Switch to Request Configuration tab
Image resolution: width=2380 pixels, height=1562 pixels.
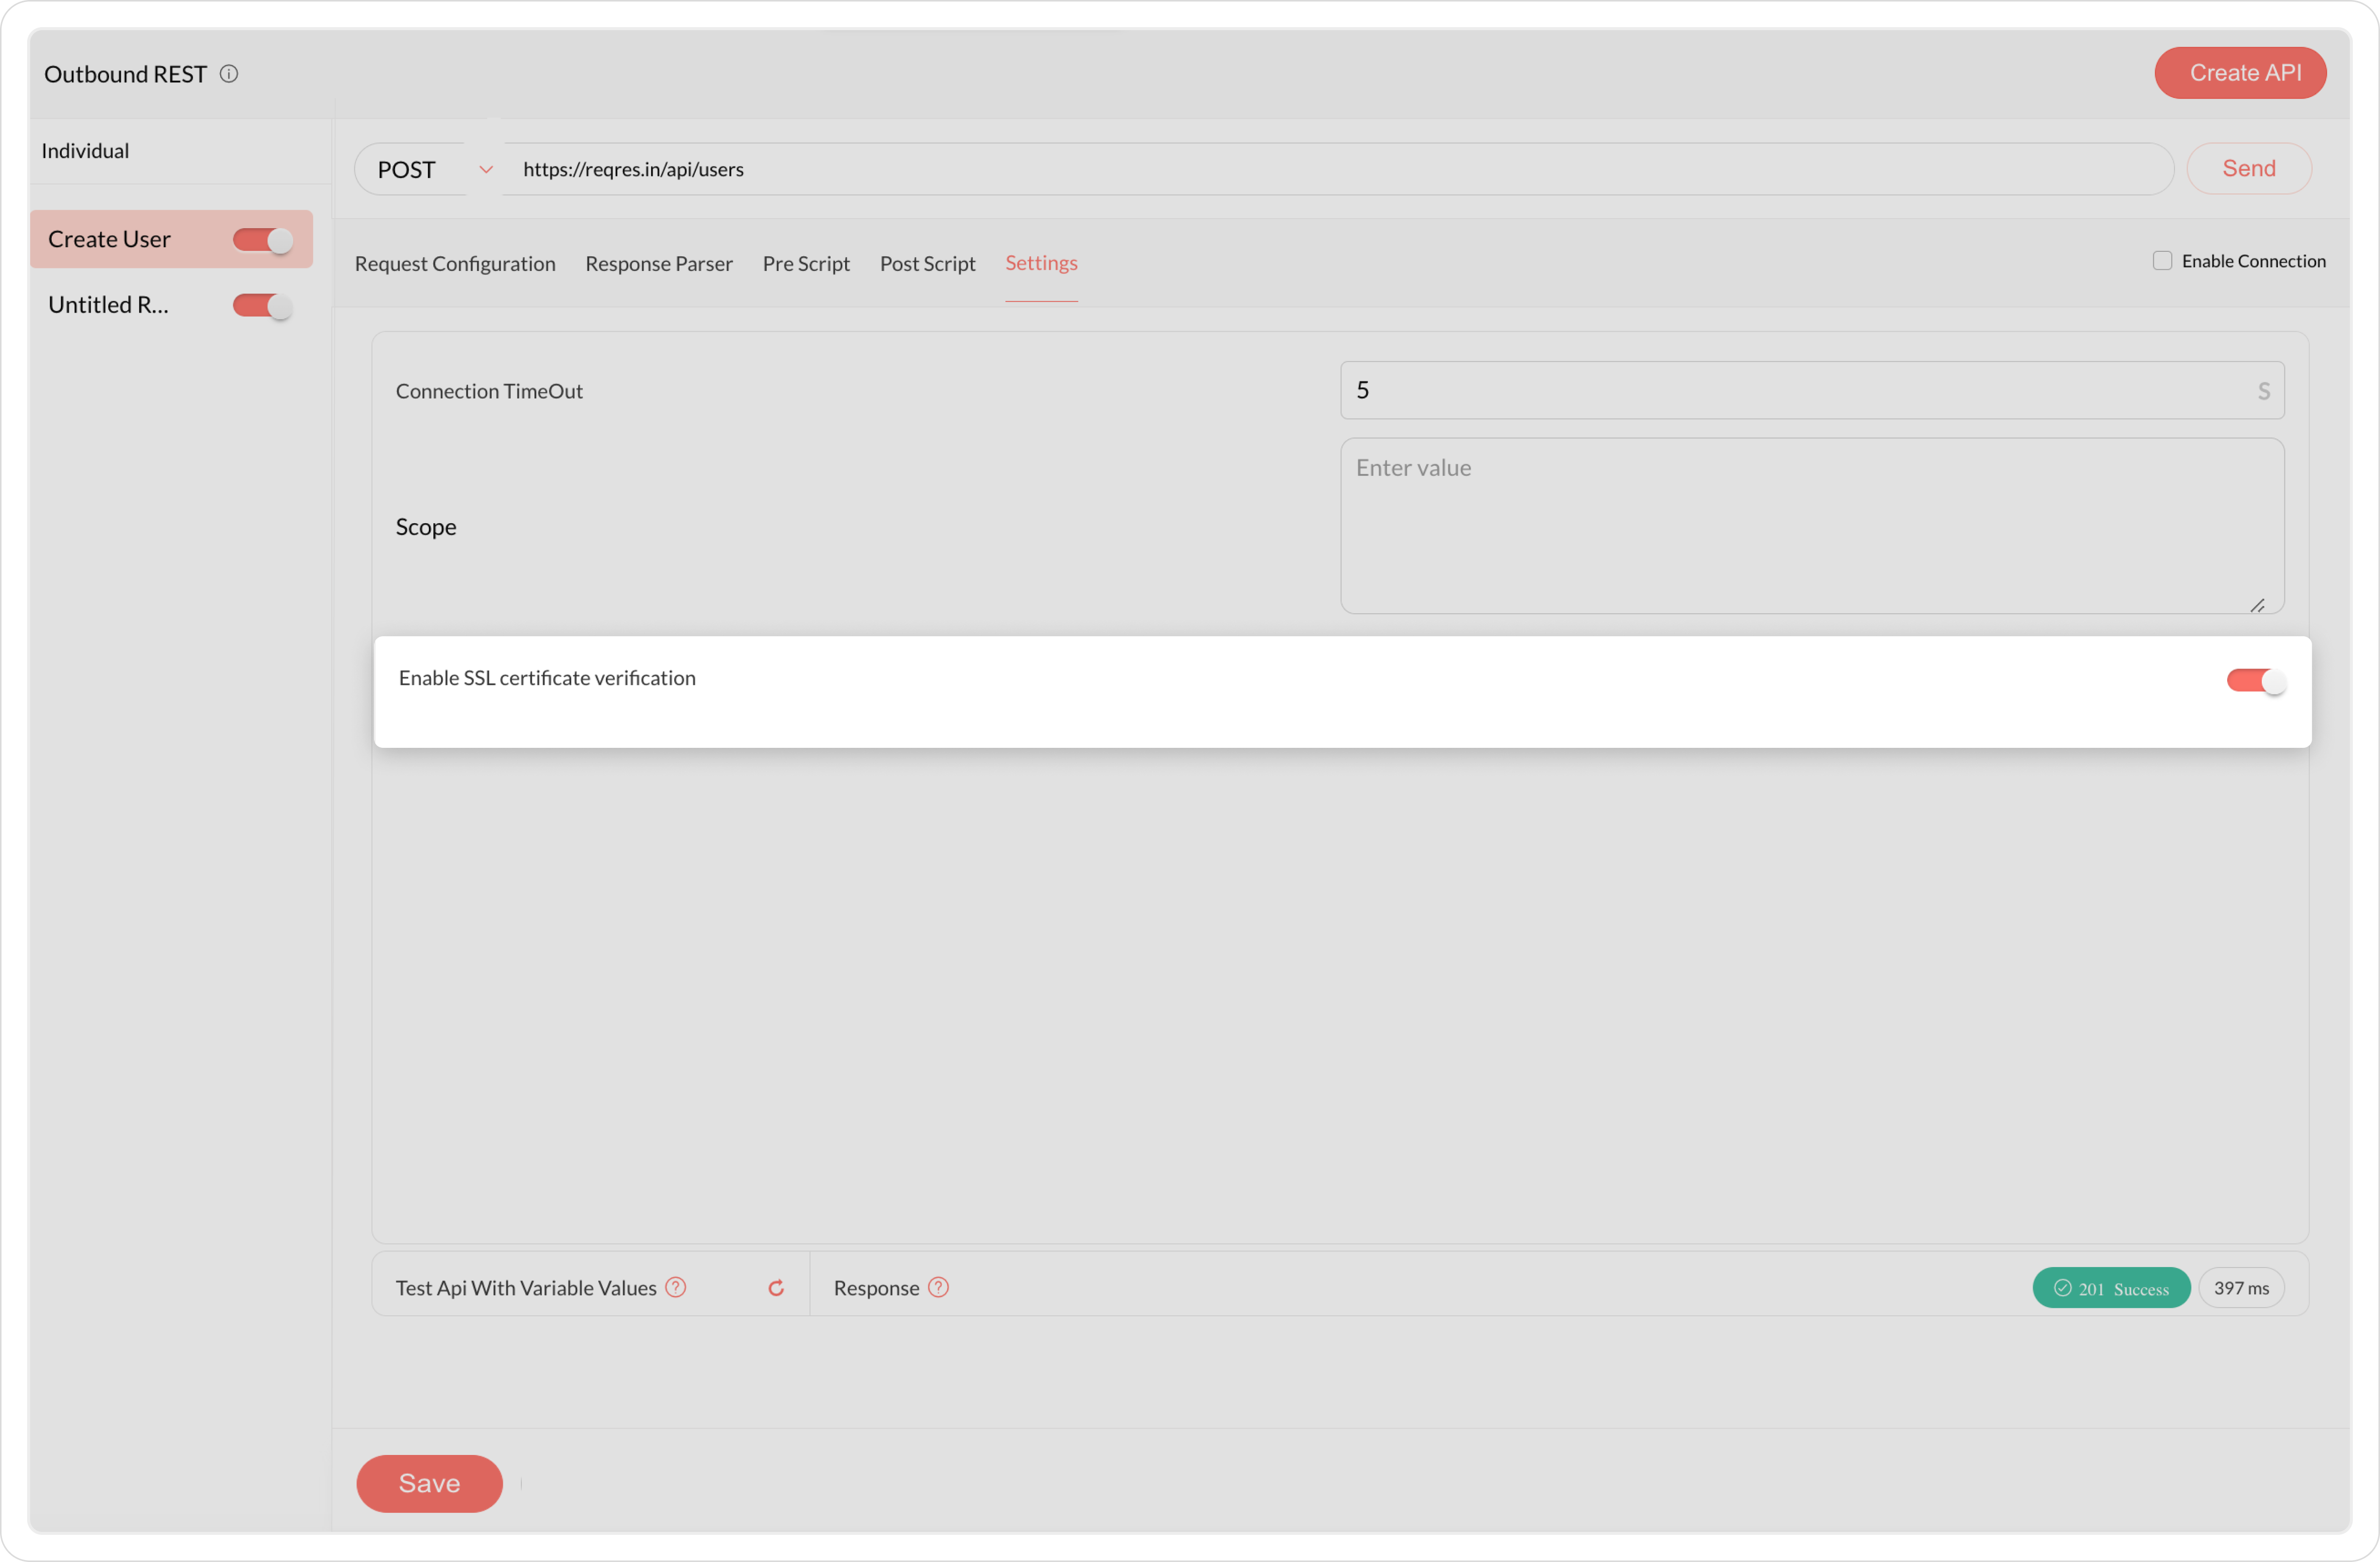[455, 264]
